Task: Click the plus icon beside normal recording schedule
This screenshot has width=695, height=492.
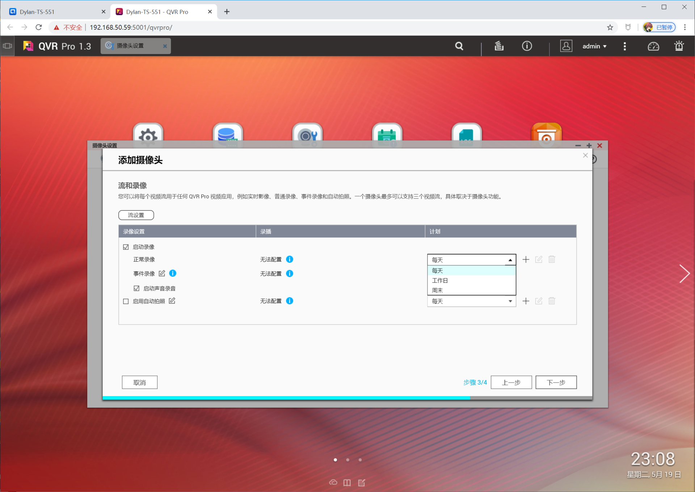Action: (526, 259)
